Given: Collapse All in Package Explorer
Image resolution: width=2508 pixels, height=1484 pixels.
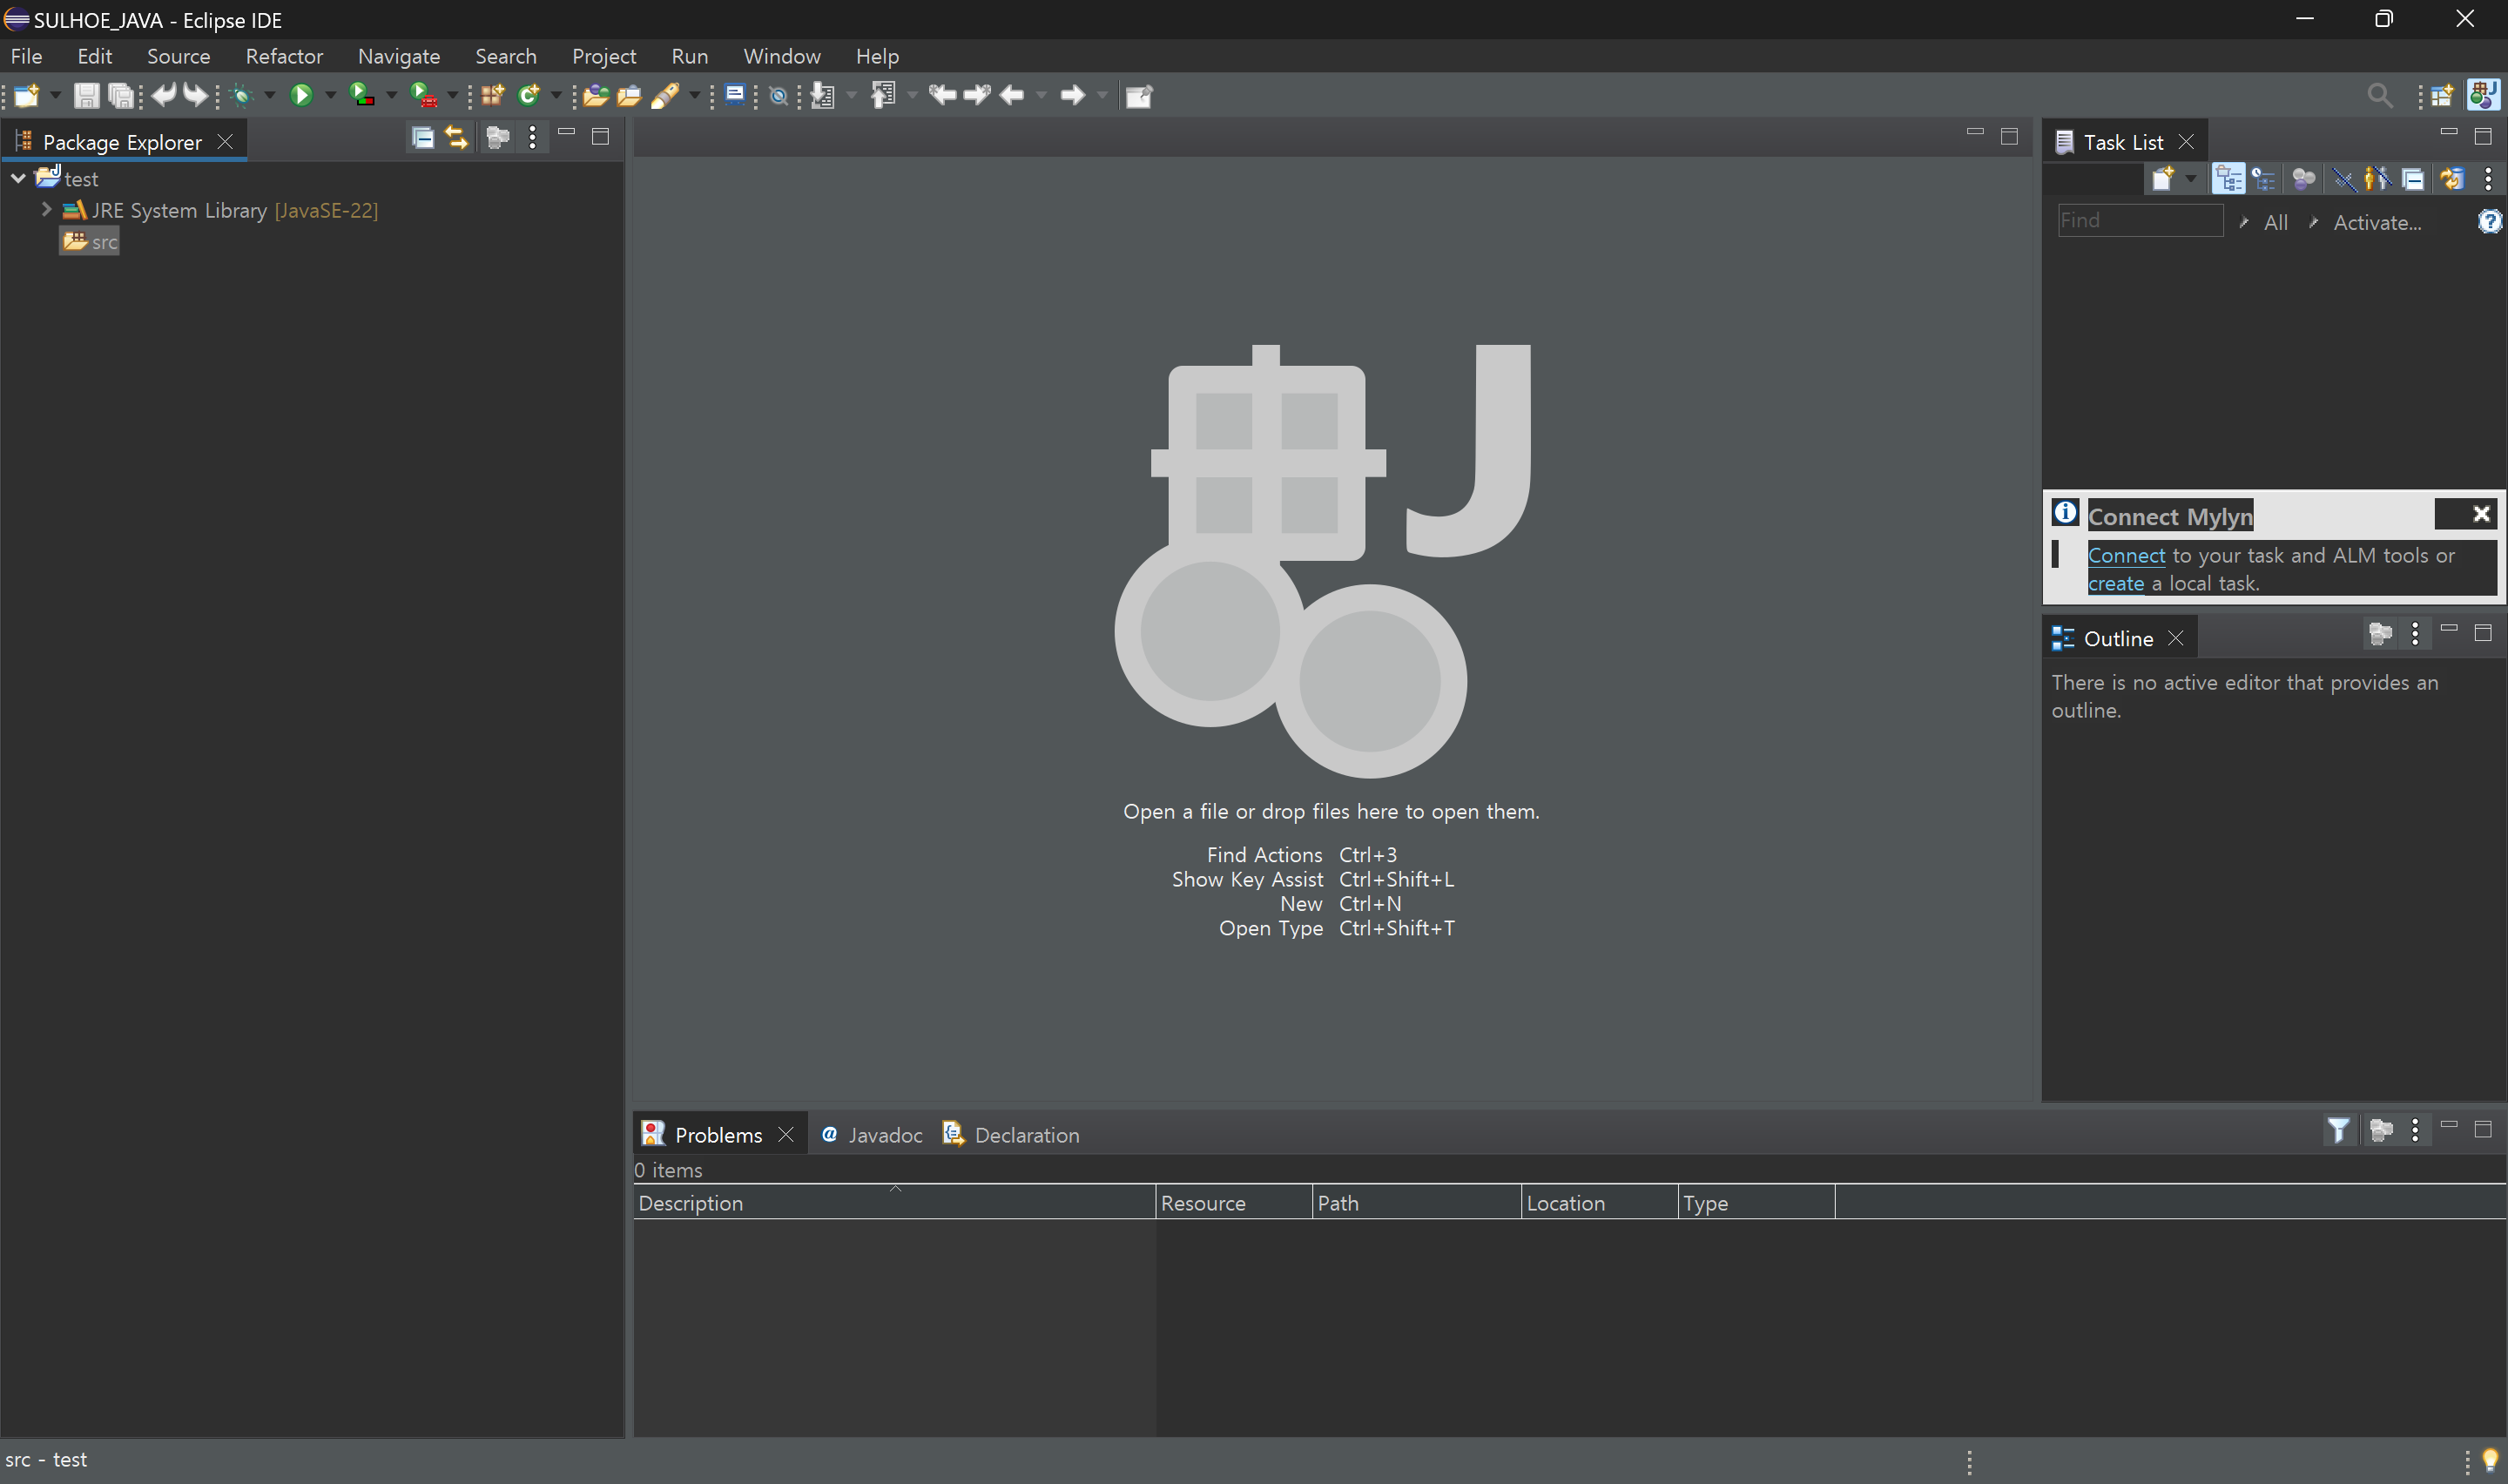Looking at the screenshot, I should pos(423,137).
